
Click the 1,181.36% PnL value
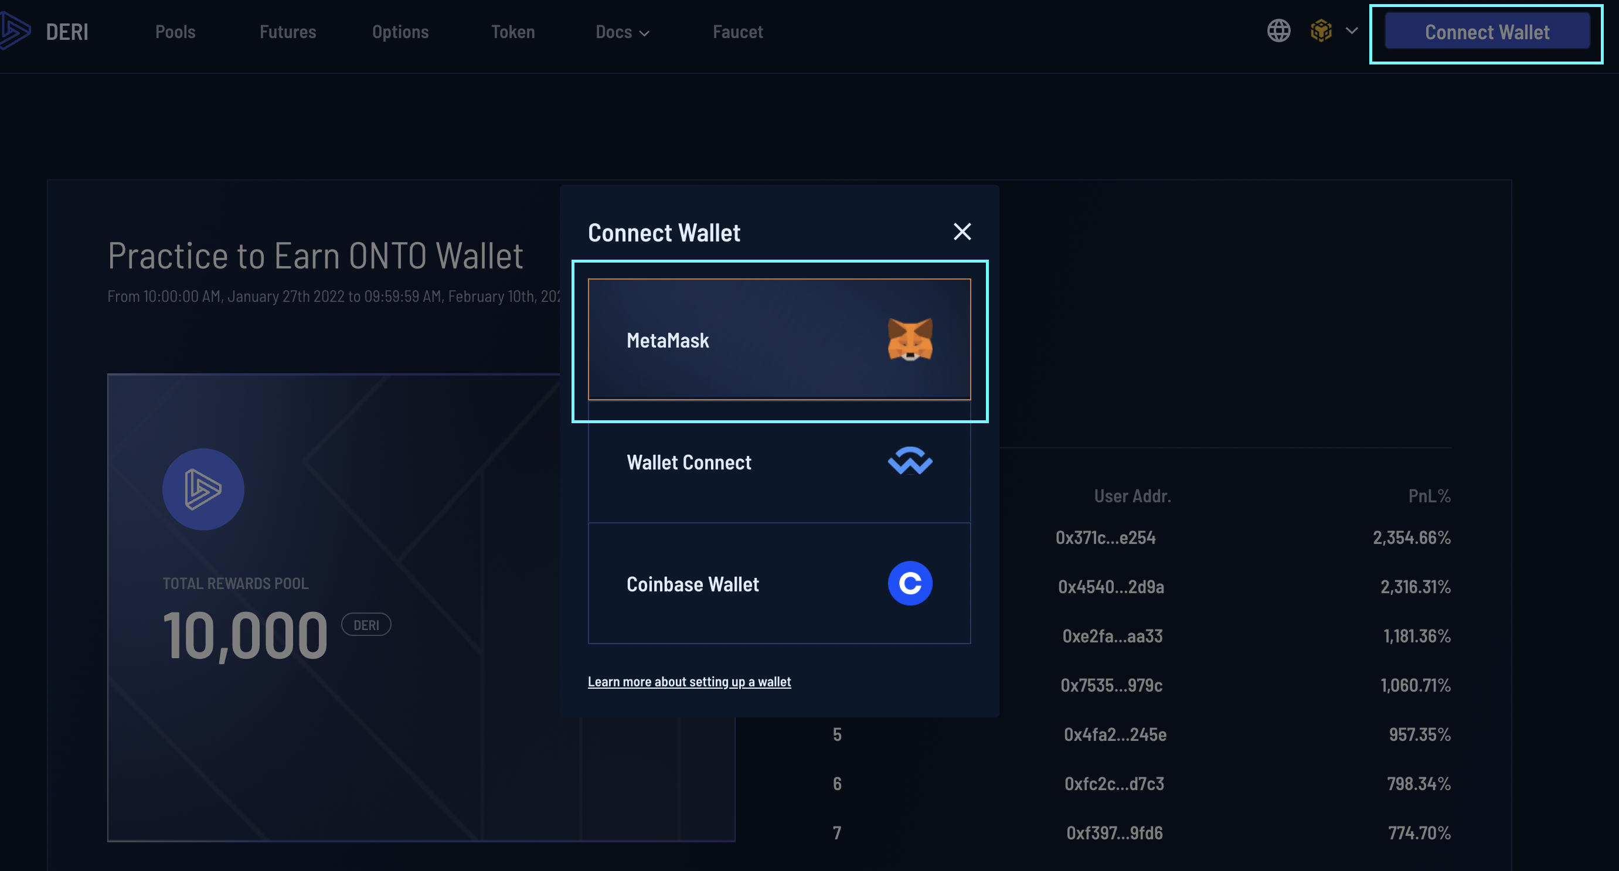coord(1417,636)
